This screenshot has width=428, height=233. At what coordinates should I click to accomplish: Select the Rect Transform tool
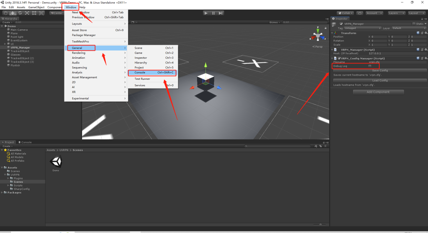click(34, 13)
